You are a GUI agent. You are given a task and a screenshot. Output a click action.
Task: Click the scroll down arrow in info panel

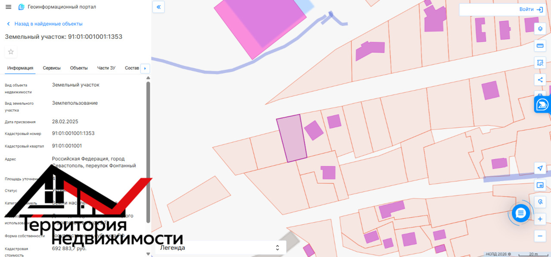pos(148,254)
